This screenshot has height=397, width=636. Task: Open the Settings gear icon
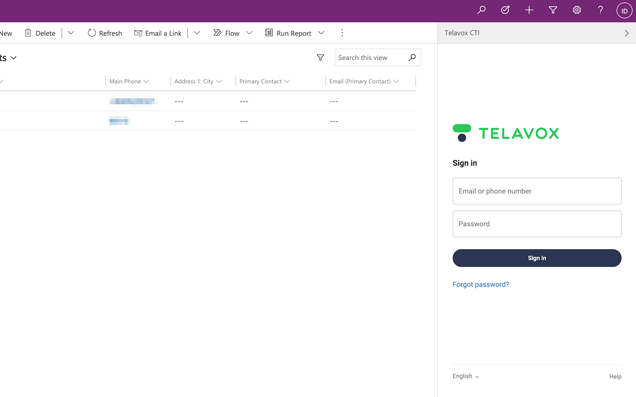576,9
